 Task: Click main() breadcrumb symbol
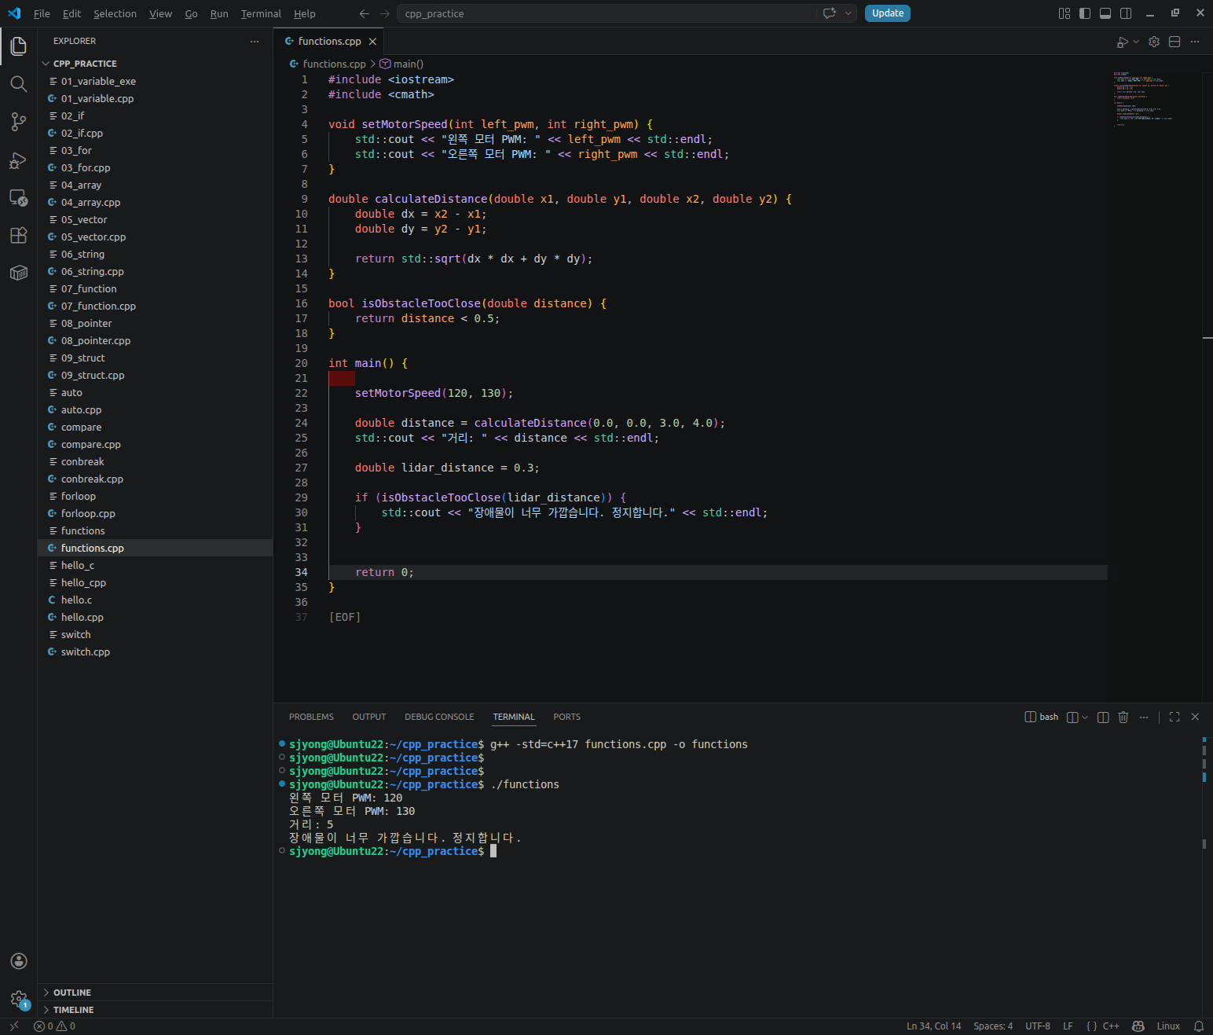tap(401, 64)
